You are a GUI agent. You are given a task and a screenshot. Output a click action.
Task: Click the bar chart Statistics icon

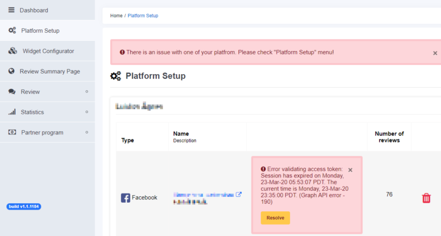pos(12,112)
